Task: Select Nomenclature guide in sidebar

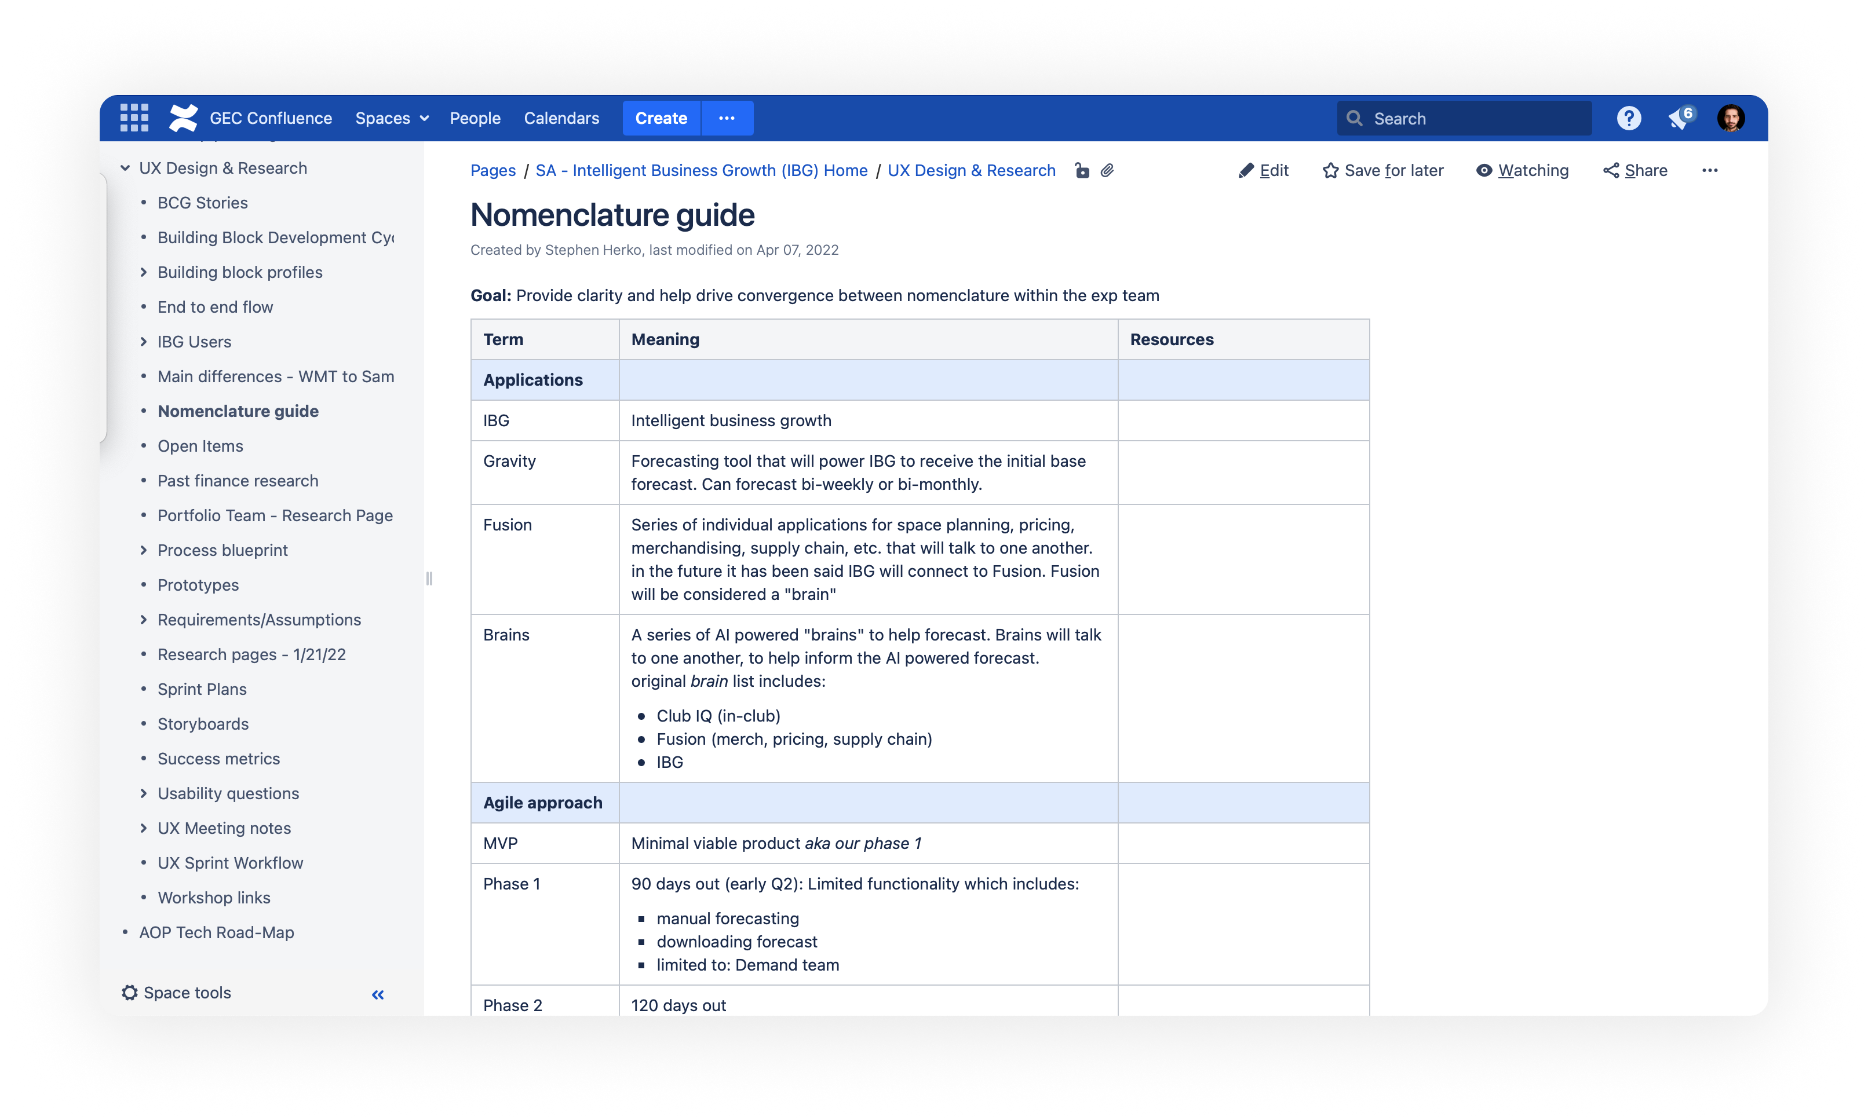Action: [x=238, y=411]
